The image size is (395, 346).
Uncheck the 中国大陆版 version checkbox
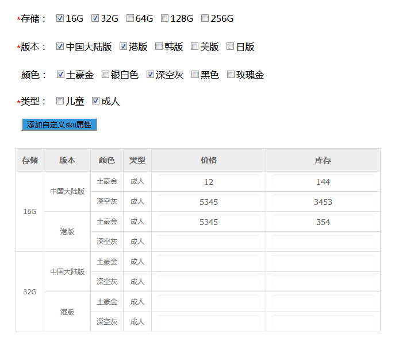[60, 46]
